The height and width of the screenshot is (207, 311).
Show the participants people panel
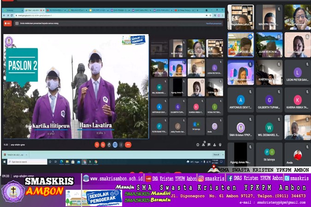point(203,145)
